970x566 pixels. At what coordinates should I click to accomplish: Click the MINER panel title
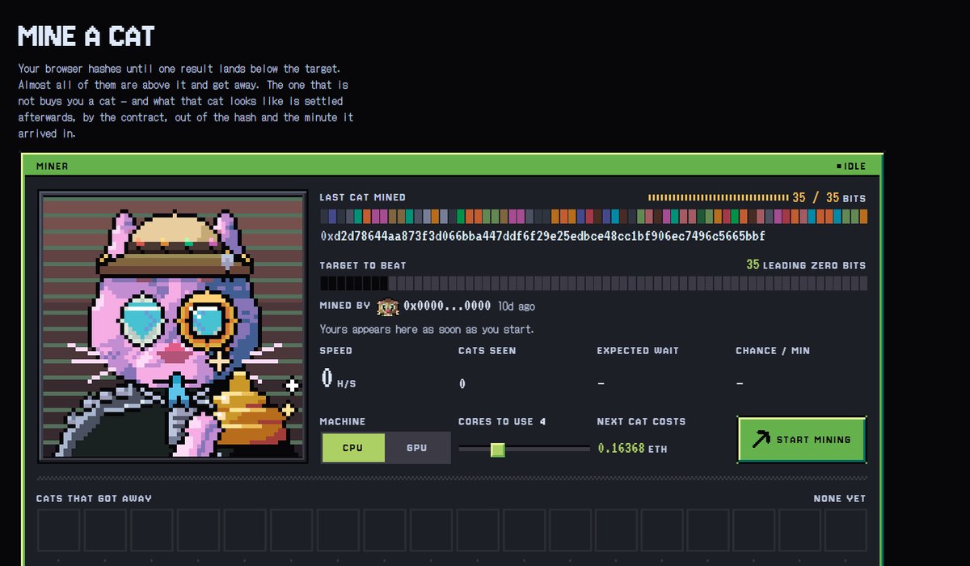[53, 167]
